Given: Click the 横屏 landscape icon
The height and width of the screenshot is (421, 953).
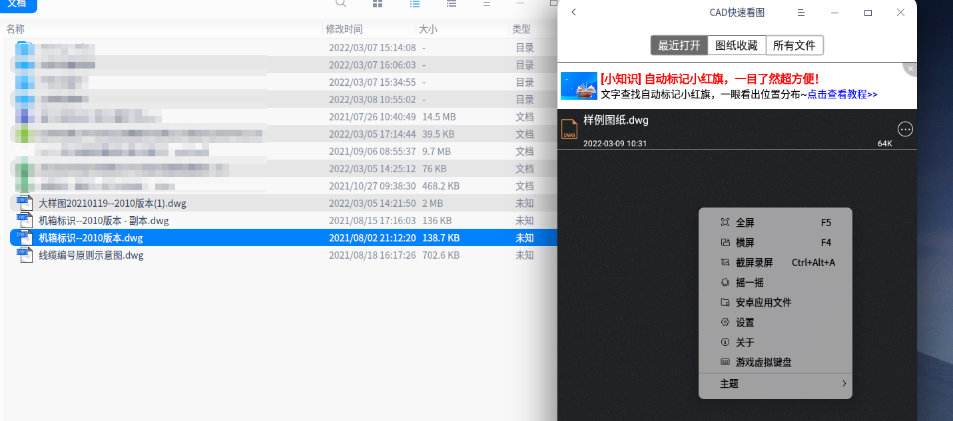Looking at the screenshot, I should pos(725,243).
